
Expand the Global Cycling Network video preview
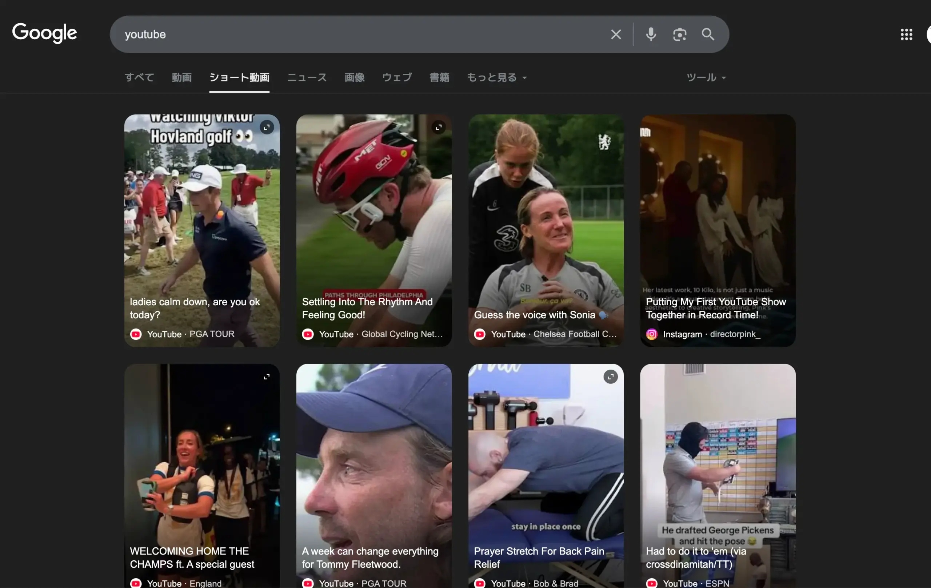click(439, 127)
